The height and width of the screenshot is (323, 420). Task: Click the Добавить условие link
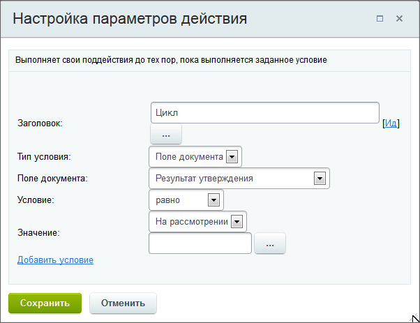(x=55, y=260)
